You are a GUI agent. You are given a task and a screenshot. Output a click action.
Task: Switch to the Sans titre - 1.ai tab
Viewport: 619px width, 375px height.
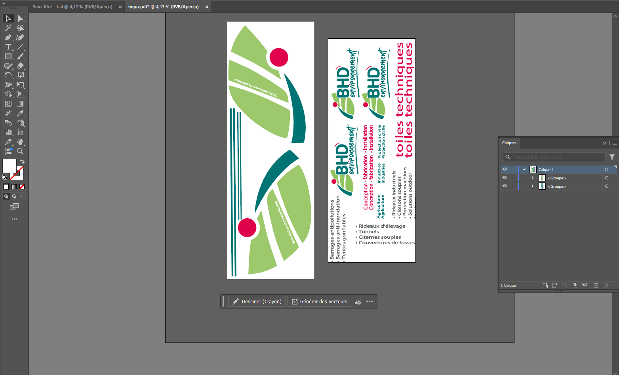pyautogui.click(x=72, y=7)
